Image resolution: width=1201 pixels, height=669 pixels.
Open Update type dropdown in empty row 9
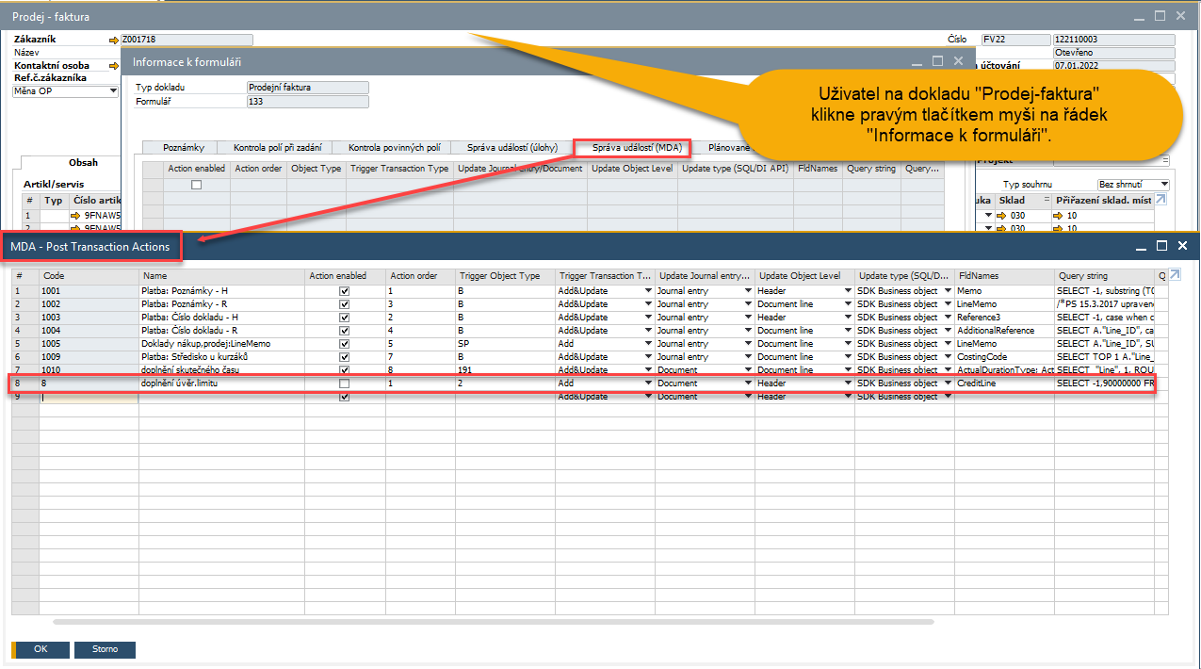[948, 397]
